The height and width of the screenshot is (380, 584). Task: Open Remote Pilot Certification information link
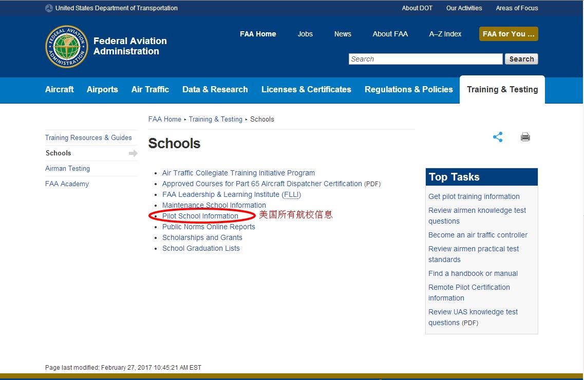(x=469, y=293)
